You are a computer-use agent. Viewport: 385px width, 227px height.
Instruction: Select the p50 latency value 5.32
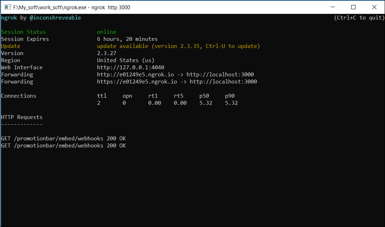pyautogui.click(x=205, y=103)
